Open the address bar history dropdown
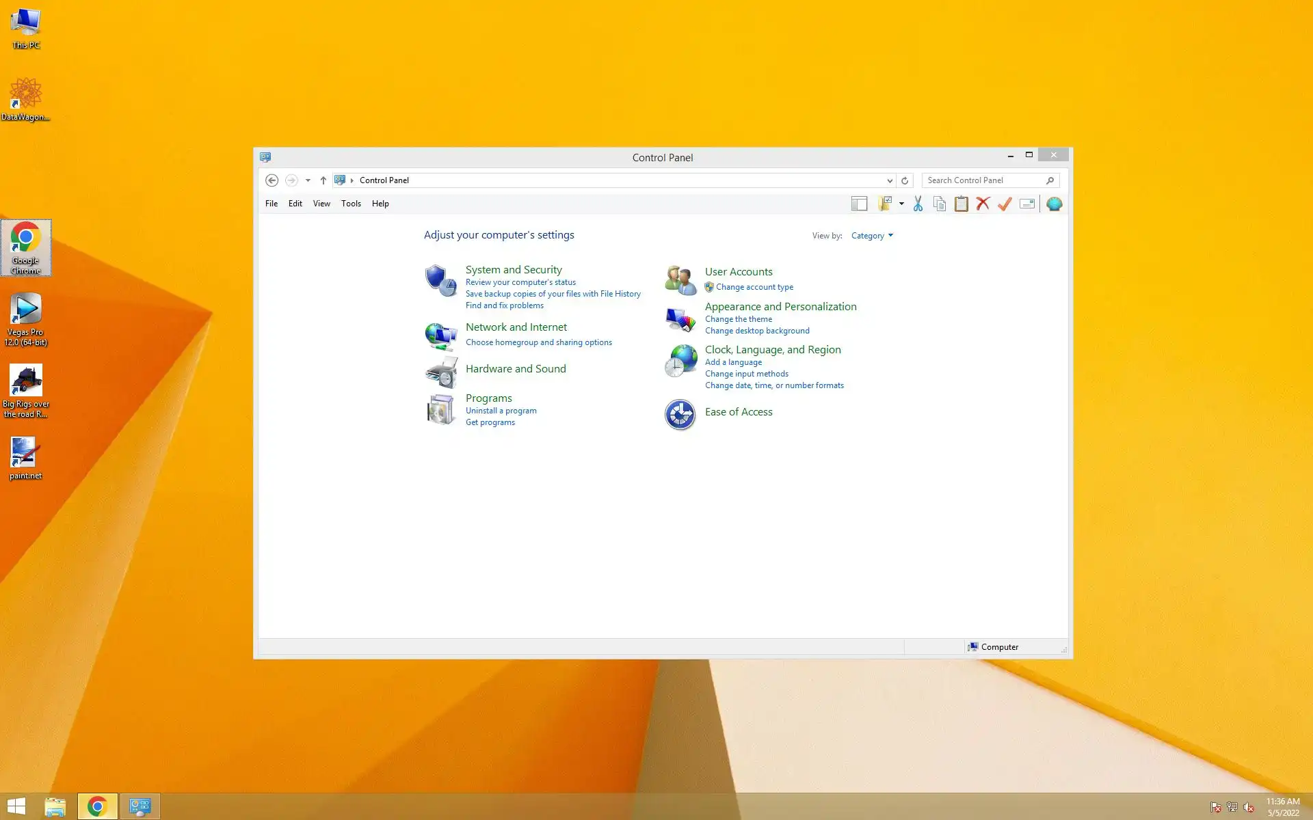1313x820 pixels. click(889, 180)
